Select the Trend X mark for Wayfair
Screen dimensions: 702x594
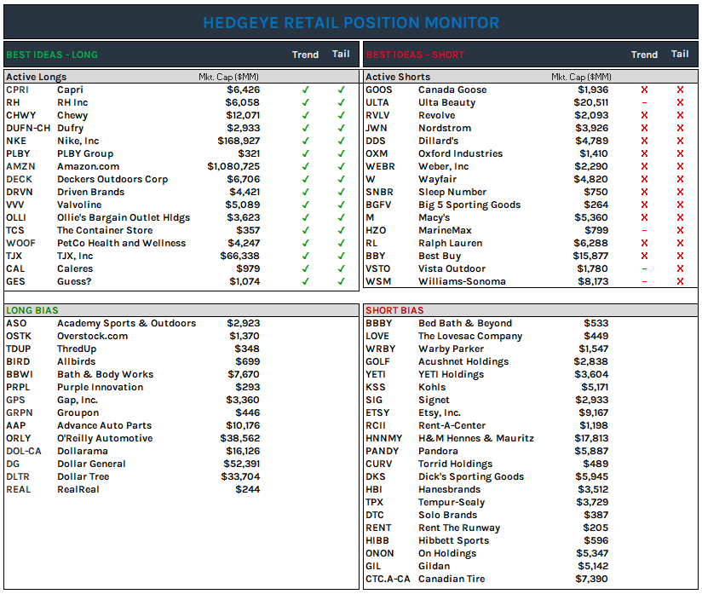(x=644, y=179)
